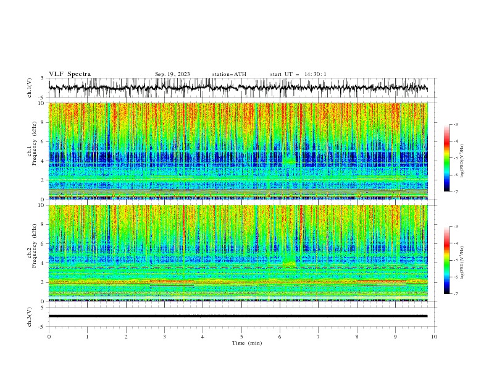Viewport: 489px width, 378px height.
Task: Click the 'ch.3(V)' waveform axis label
Action: 30,317
